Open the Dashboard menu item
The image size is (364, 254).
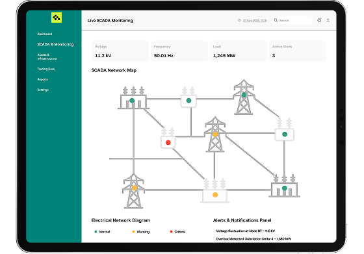click(x=45, y=34)
